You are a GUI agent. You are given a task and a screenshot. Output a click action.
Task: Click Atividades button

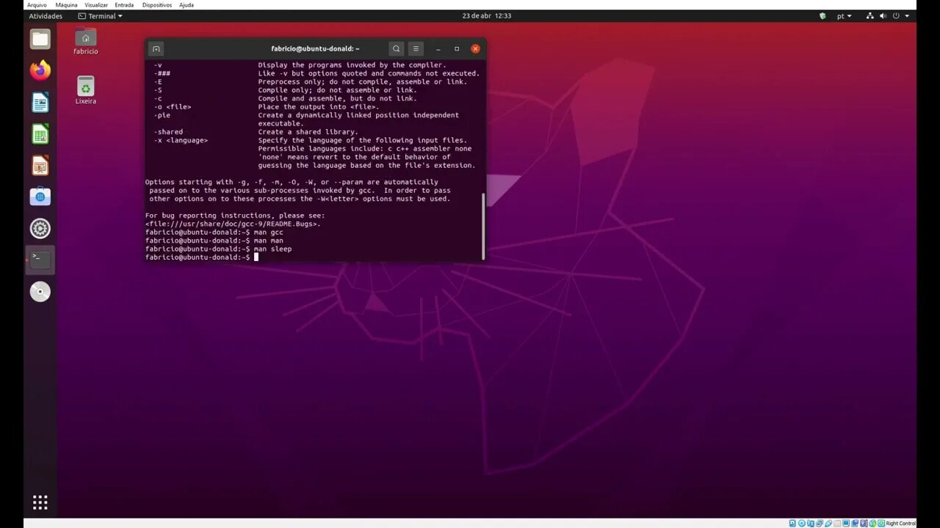point(46,15)
